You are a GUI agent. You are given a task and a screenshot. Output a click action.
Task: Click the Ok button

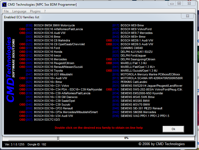(173, 129)
